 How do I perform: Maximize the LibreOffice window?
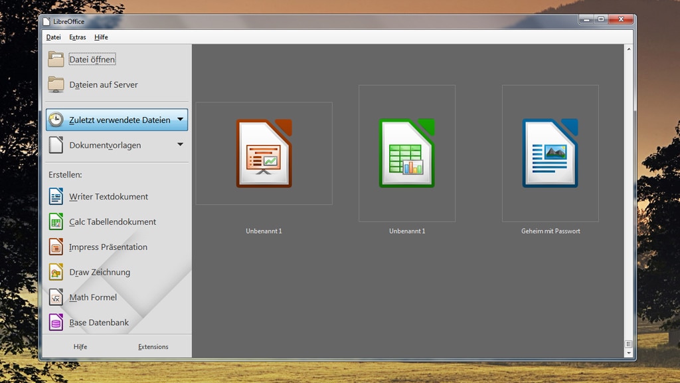click(x=601, y=19)
